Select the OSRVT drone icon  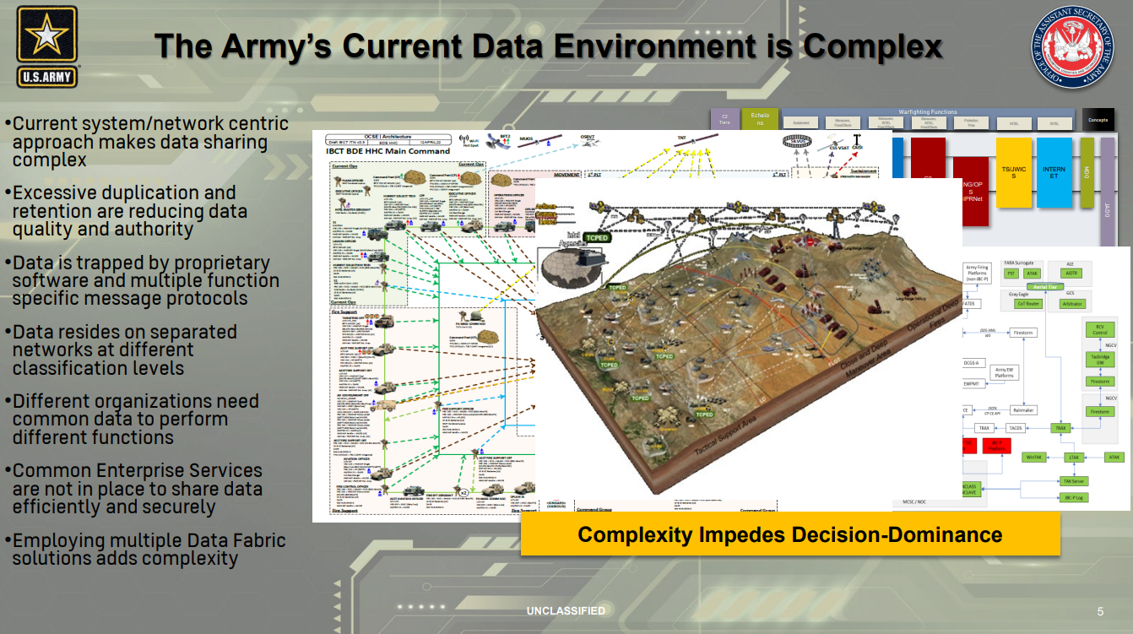(588, 140)
